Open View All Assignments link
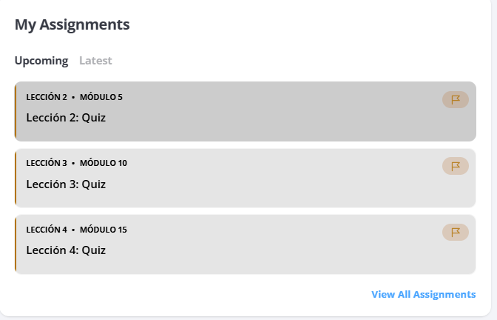497x320 pixels. pos(423,294)
